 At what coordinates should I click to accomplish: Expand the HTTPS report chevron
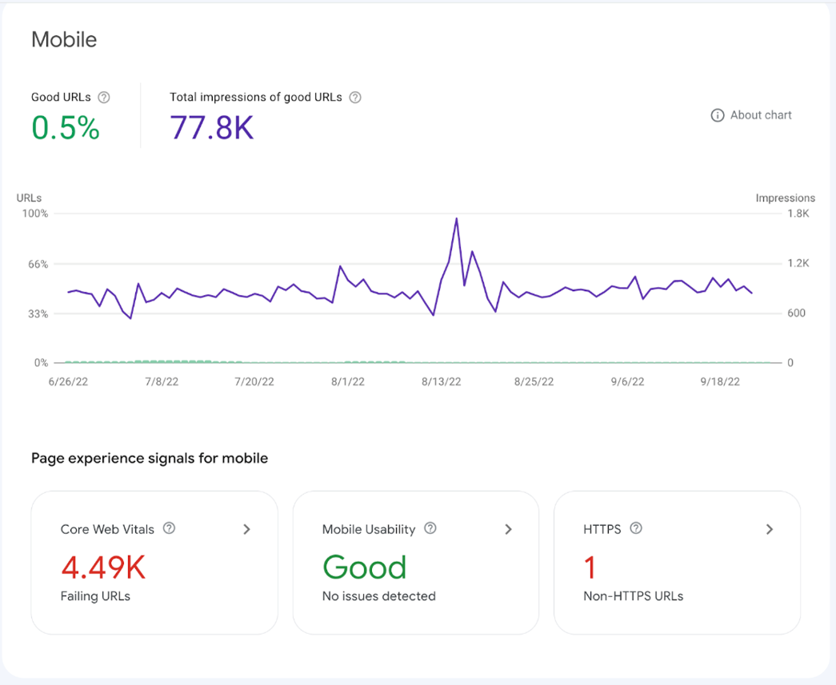769,529
